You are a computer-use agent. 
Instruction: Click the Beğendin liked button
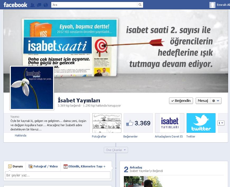(181, 101)
